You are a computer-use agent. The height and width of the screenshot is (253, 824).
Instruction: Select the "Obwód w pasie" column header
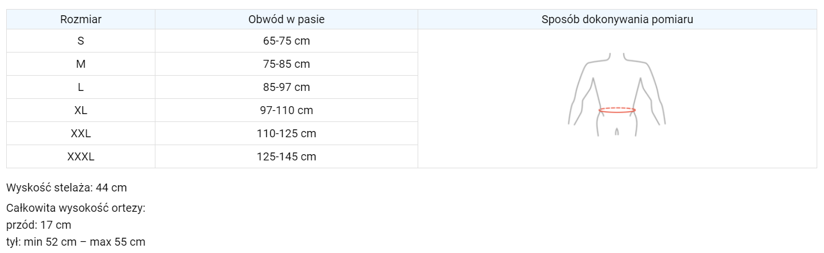pyautogui.click(x=287, y=20)
